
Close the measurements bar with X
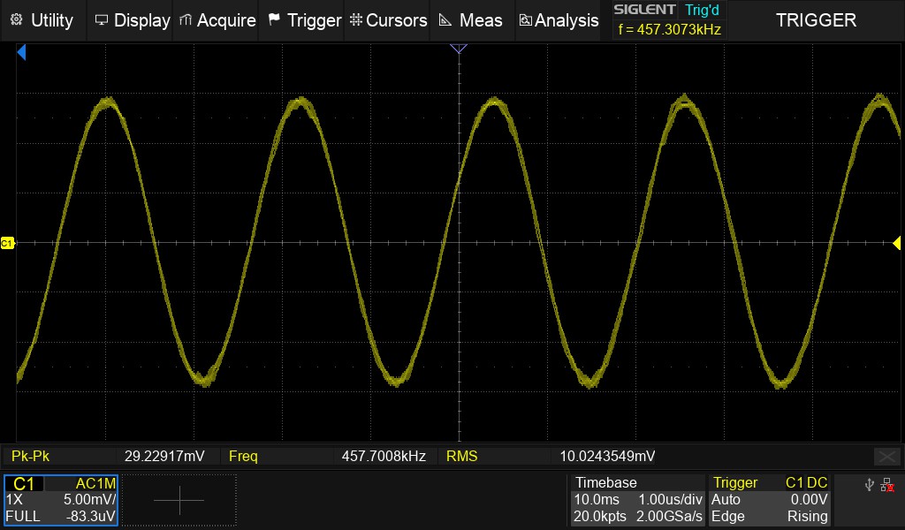tap(886, 456)
